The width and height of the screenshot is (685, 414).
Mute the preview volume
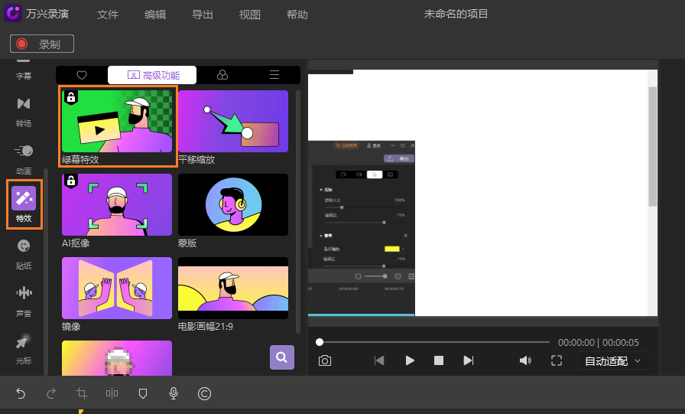tap(525, 360)
